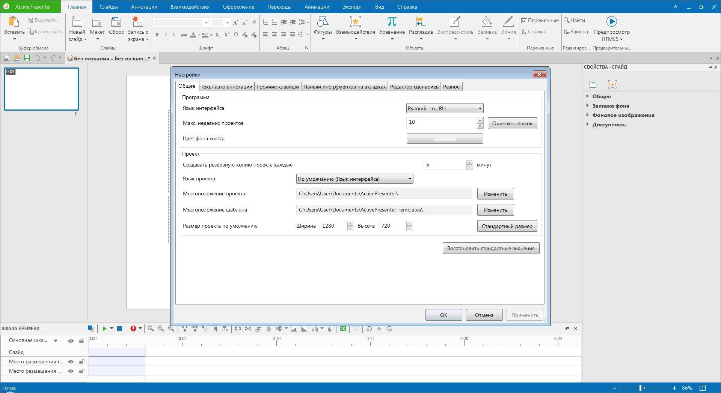Click the open project folder icon
Viewport: 721px width, 393px height.
[17, 58]
